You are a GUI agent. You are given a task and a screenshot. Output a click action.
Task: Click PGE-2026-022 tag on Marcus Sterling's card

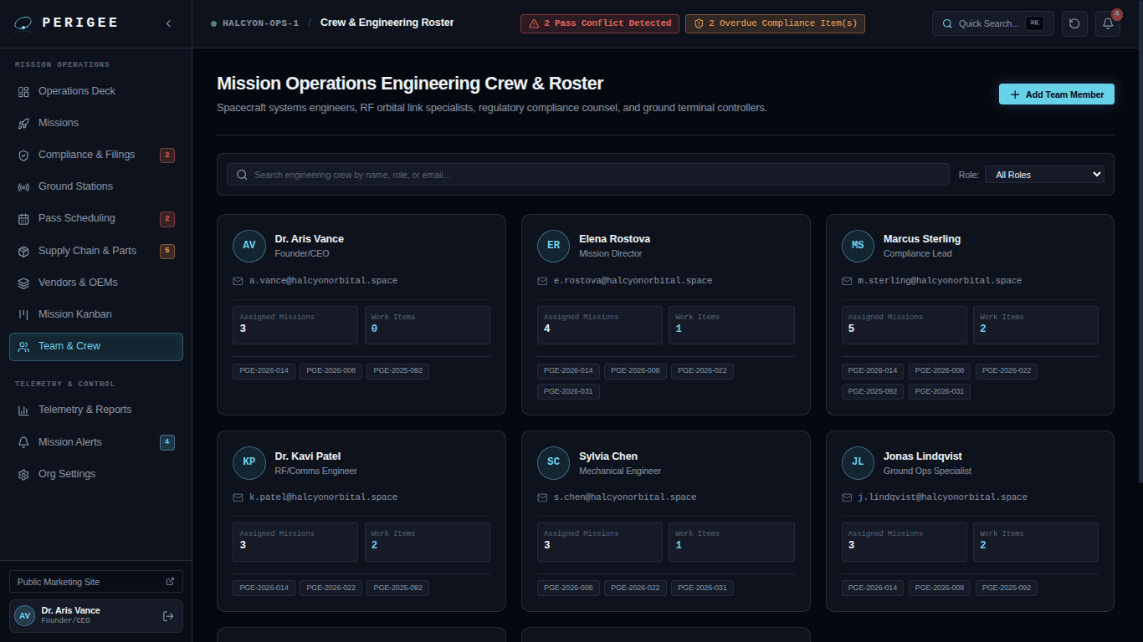[1007, 370]
